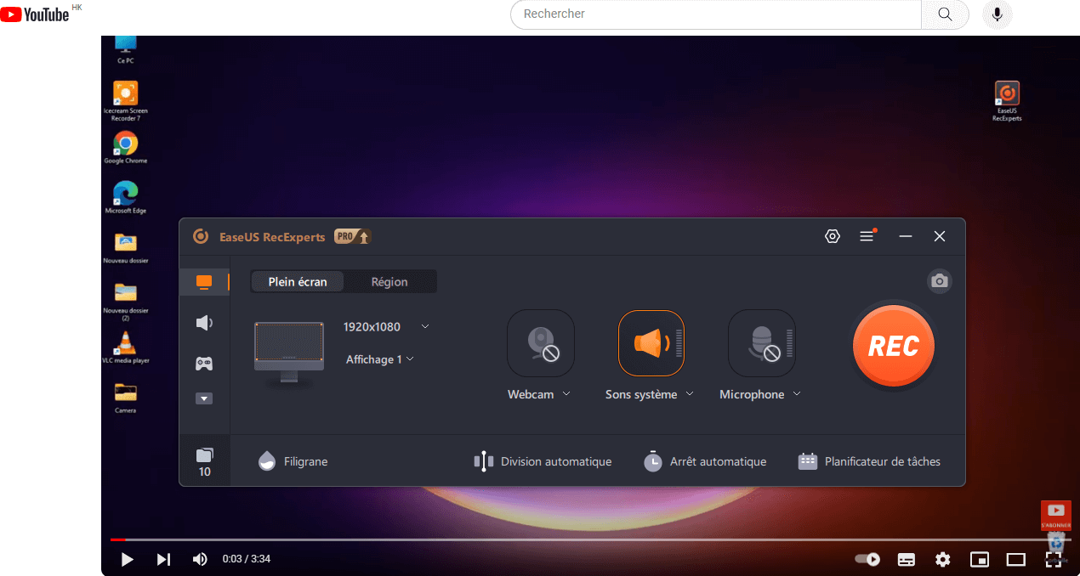Select audio recording mode in the sidebar
Screen dimensions: 1080x576
(204, 323)
